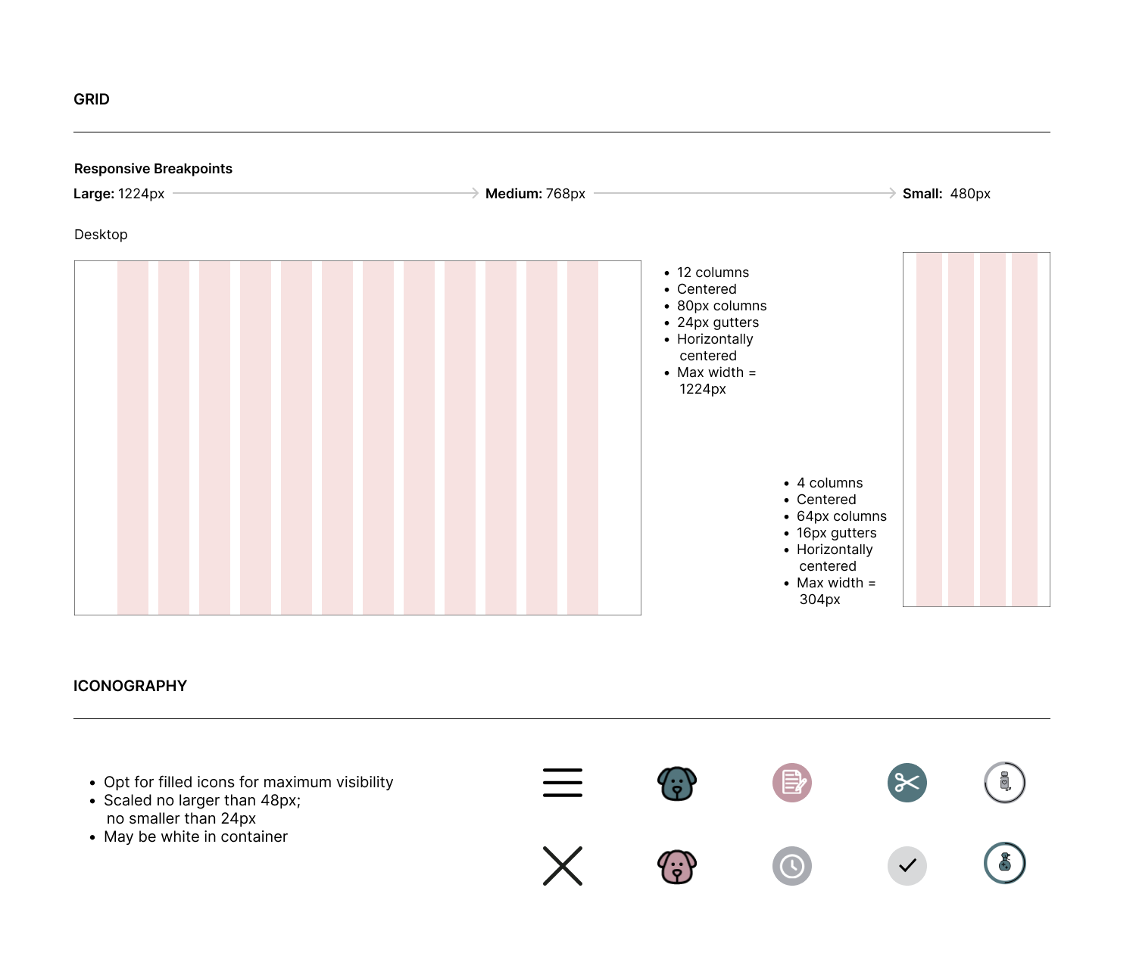The image size is (1136, 975).
Task: Click the pink document edit icon
Action: [792, 783]
